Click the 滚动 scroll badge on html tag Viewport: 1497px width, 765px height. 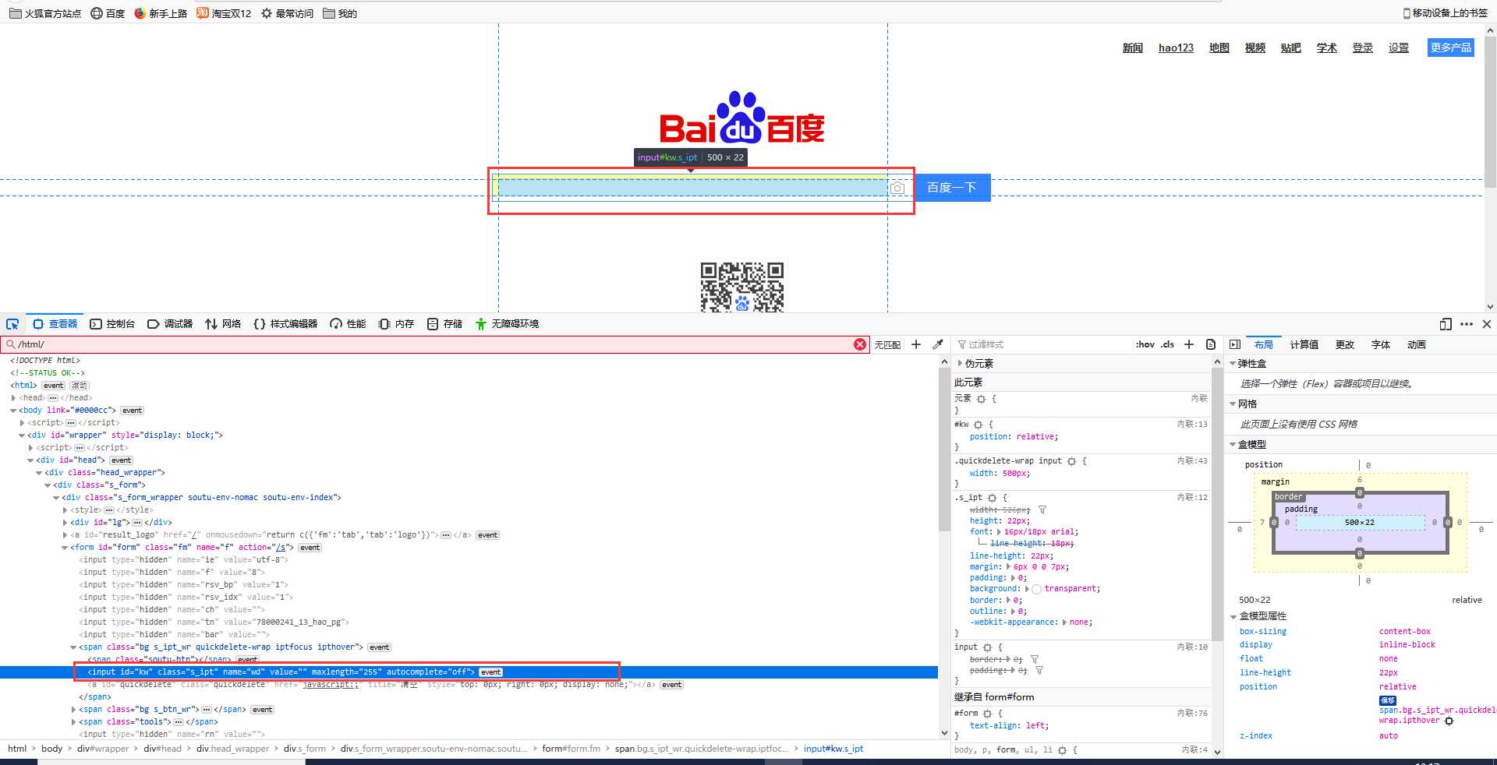click(80, 386)
